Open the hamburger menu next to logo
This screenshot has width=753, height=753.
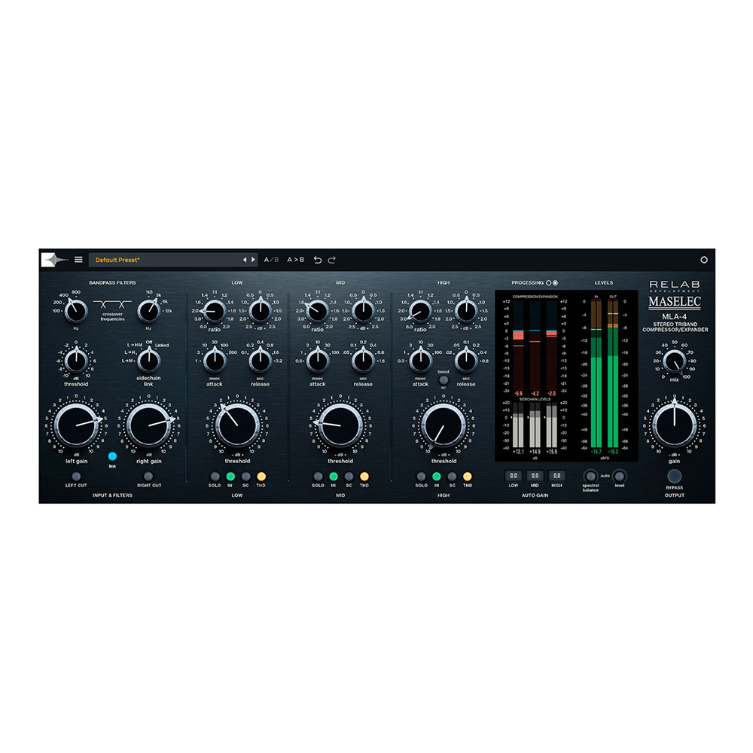coord(78,260)
